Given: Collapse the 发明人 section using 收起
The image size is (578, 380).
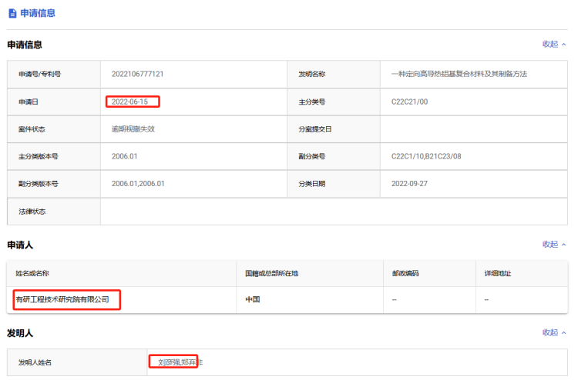Looking at the screenshot, I should [553, 333].
